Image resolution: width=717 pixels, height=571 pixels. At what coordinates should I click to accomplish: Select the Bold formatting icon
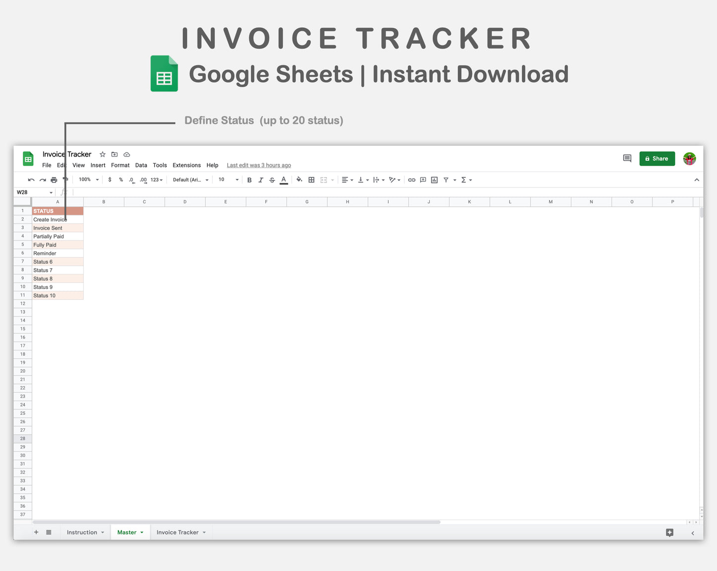(x=249, y=179)
